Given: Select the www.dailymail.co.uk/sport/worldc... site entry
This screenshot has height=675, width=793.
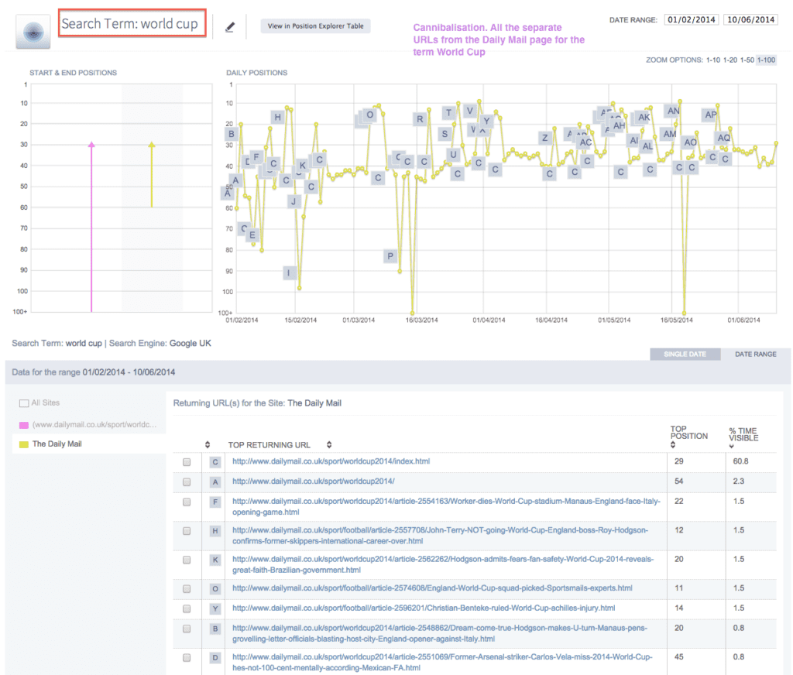Looking at the screenshot, I should [x=94, y=425].
